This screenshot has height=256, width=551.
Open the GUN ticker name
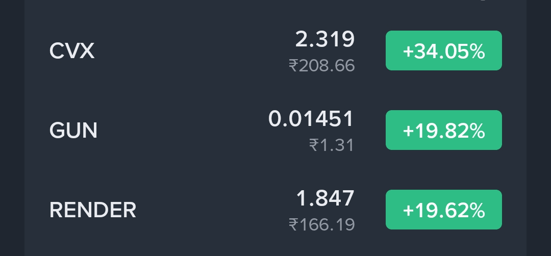tap(73, 131)
